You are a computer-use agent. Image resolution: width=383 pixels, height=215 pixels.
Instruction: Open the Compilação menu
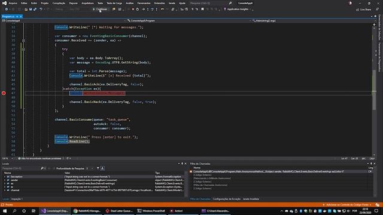click(x=59, y=3)
